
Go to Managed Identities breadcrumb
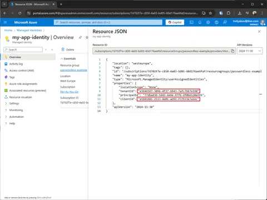point(29,30)
